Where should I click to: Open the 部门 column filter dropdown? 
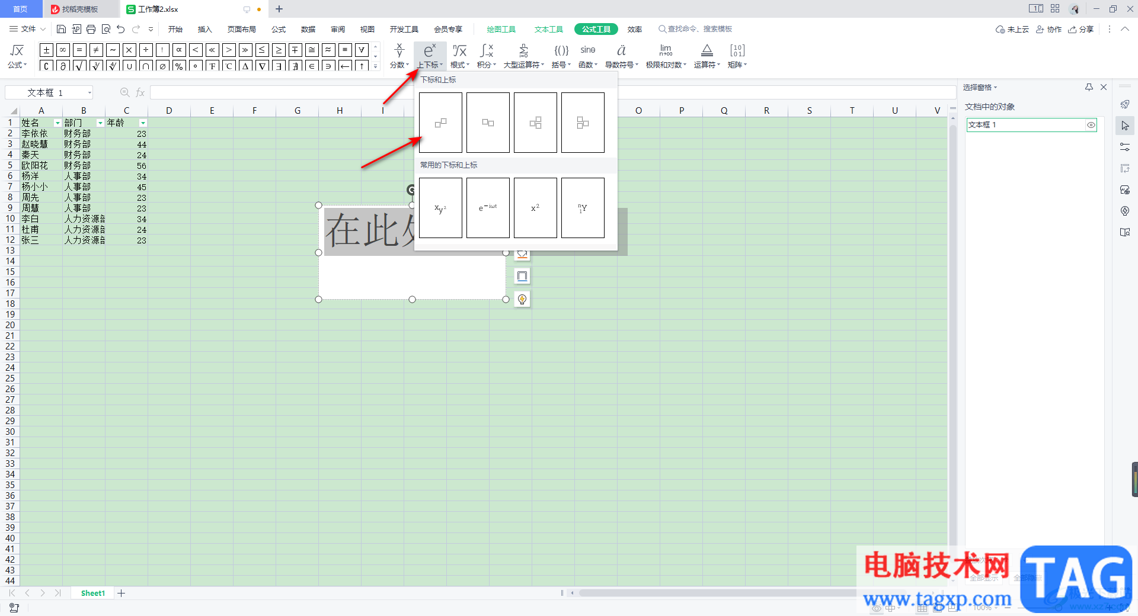click(x=100, y=123)
